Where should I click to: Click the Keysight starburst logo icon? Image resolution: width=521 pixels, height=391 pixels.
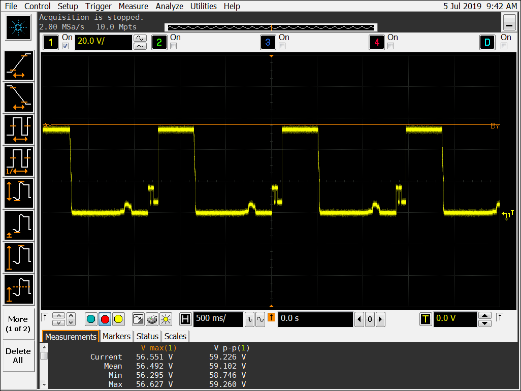(18, 27)
